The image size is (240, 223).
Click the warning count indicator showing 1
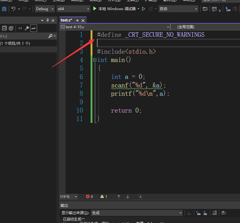(103, 197)
